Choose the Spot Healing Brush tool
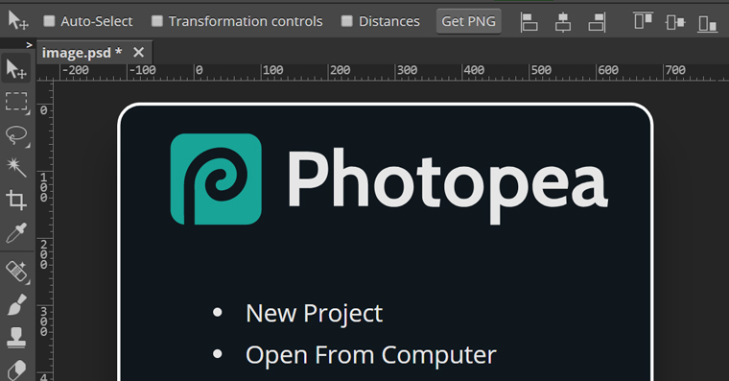This screenshot has width=729, height=381. coord(16,272)
